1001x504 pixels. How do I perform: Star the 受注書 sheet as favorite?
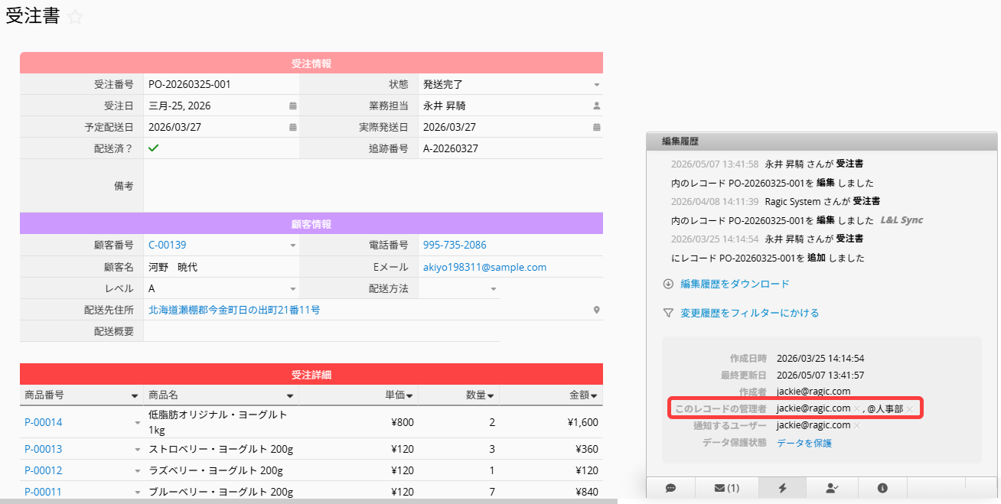point(75,18)
